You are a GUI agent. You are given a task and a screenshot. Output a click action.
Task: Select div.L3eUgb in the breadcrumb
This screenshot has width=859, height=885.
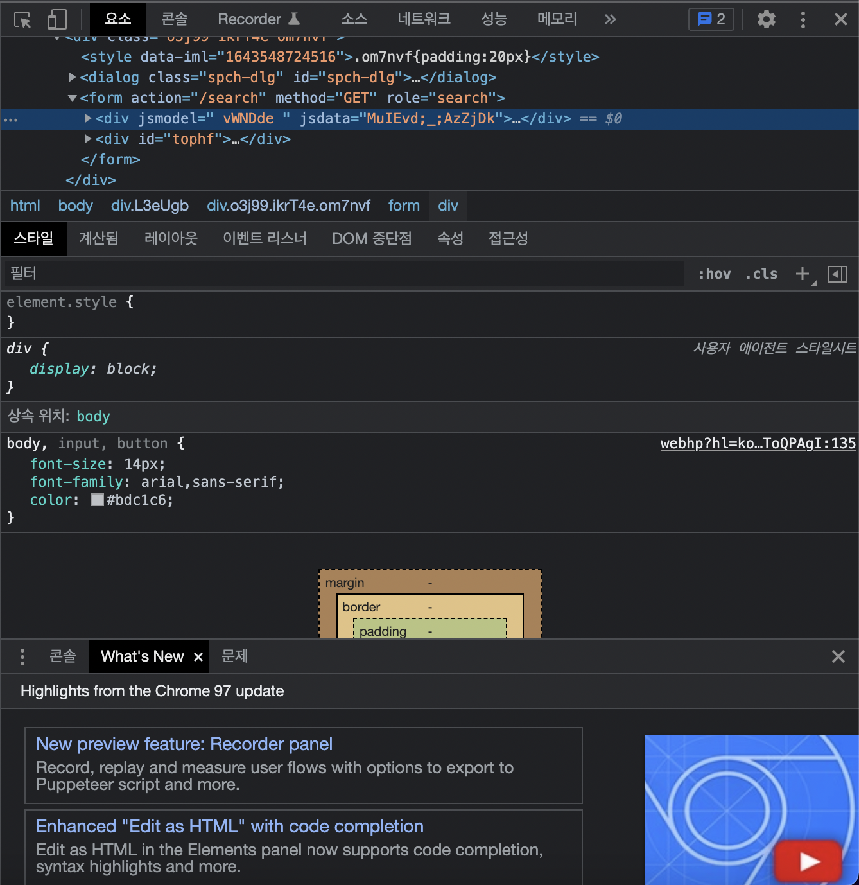150,206
